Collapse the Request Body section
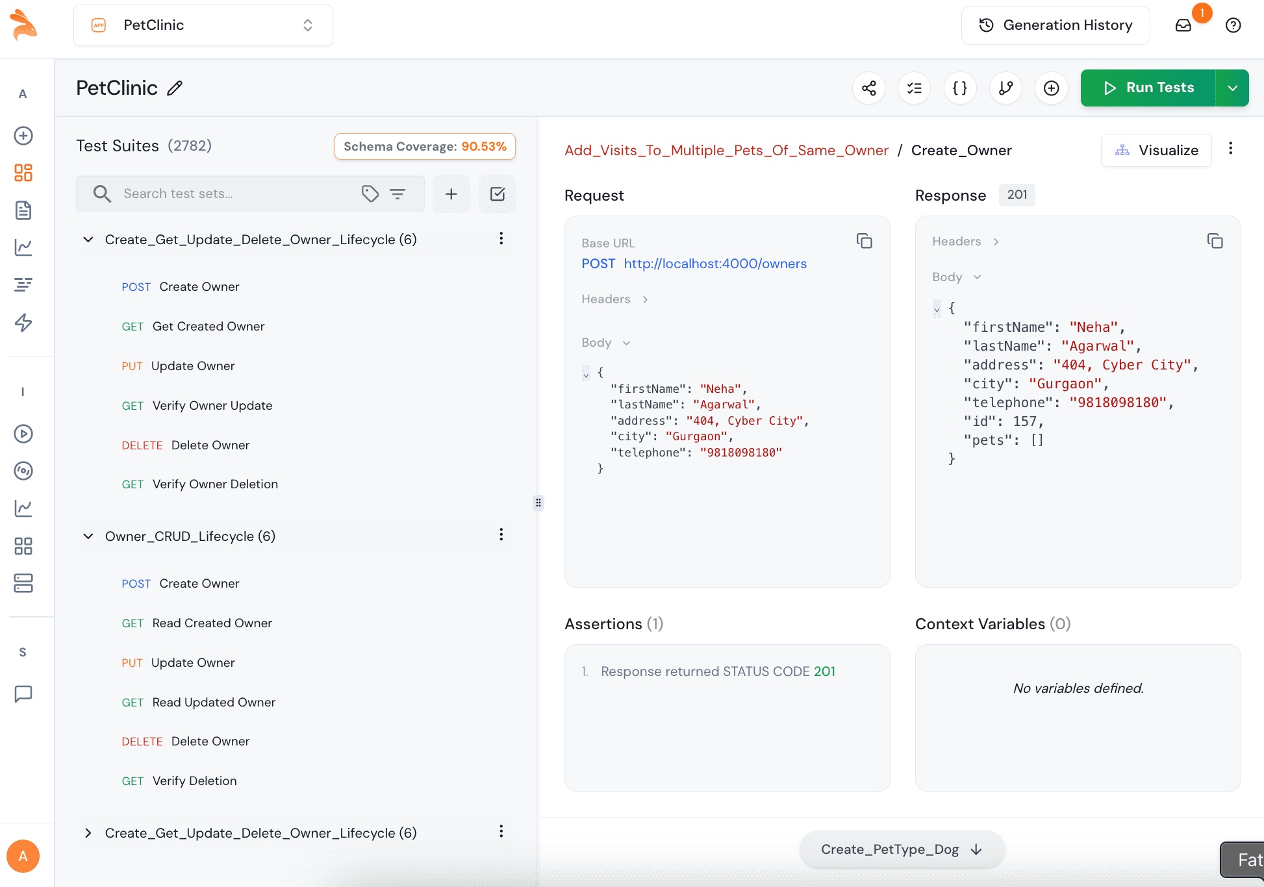1264x887 pixels. tap(606, 343)
